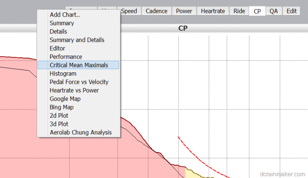Open the Edit tab
This screenshot has height=178, width=308.
point(292,11)
